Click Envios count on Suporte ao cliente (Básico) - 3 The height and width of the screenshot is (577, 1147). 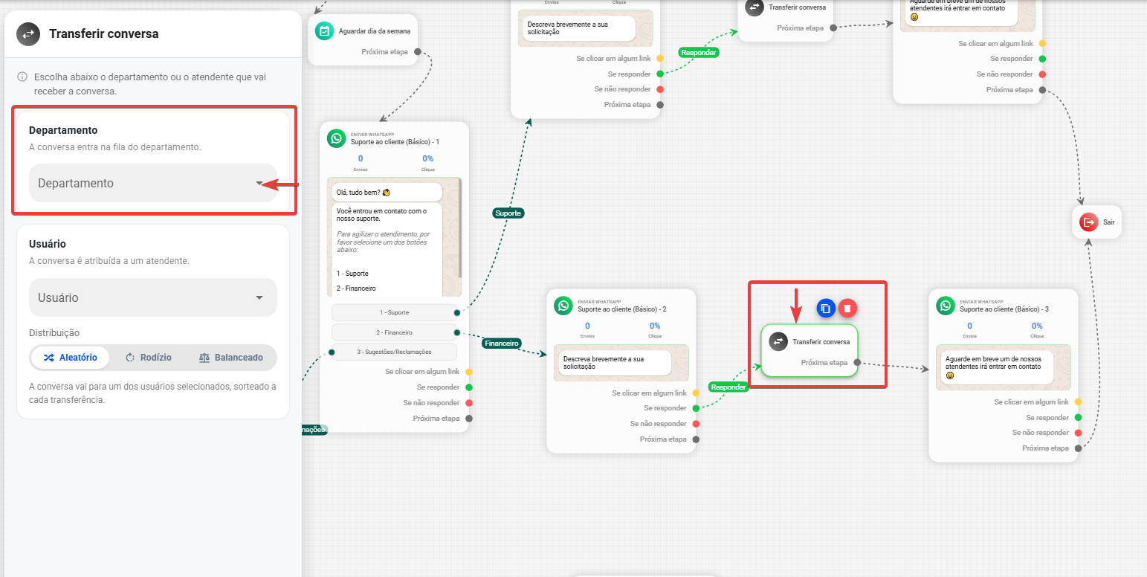coord(969,326)
